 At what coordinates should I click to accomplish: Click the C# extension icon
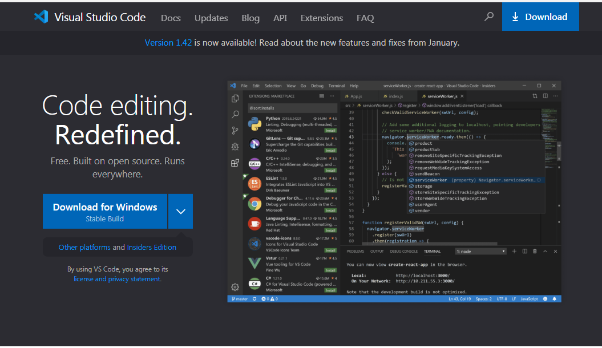(x=254, y=284)
